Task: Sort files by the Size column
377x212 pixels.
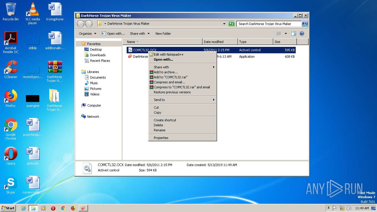Action: (285, 42)
